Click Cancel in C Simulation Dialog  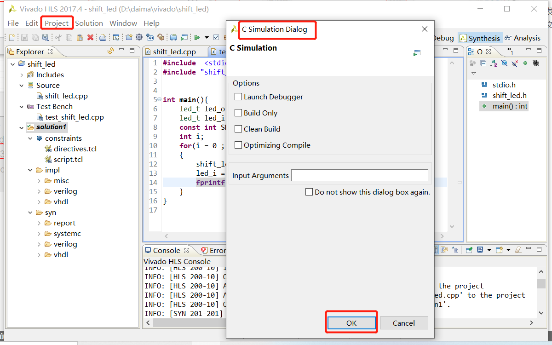coord(404,323)
